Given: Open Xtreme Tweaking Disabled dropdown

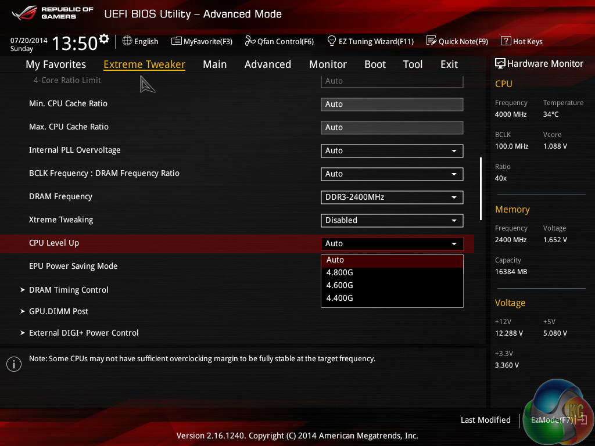Looking at the screenshot, I should coord(392,220).
